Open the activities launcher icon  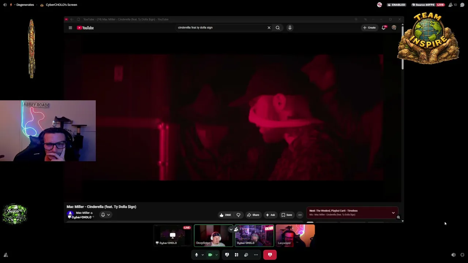[x=237, y=255]
